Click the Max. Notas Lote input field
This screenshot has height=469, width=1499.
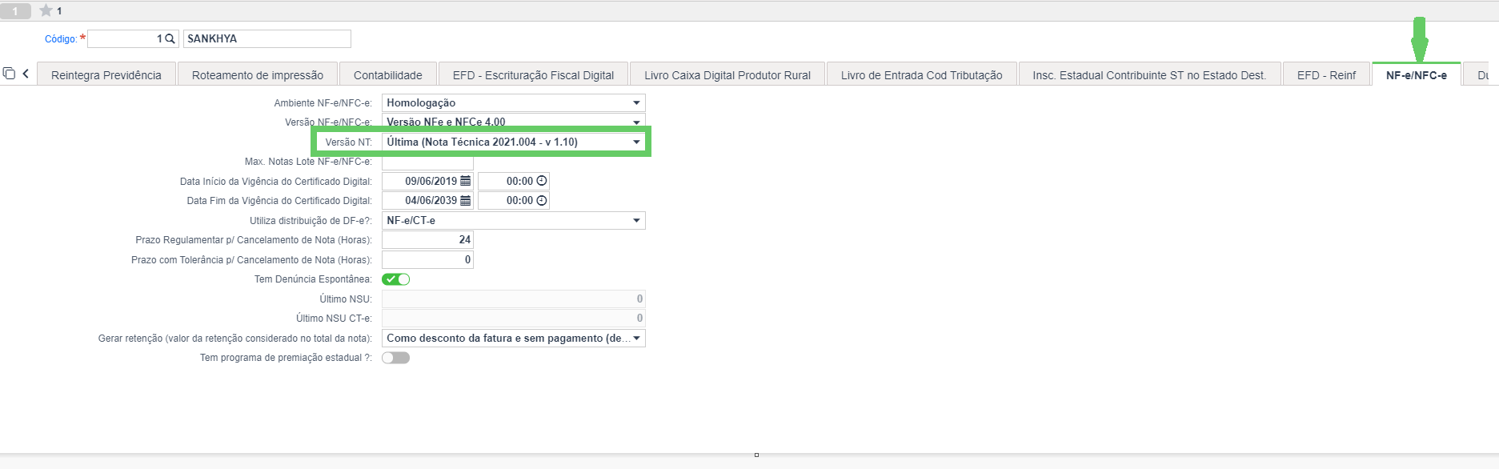427,162
